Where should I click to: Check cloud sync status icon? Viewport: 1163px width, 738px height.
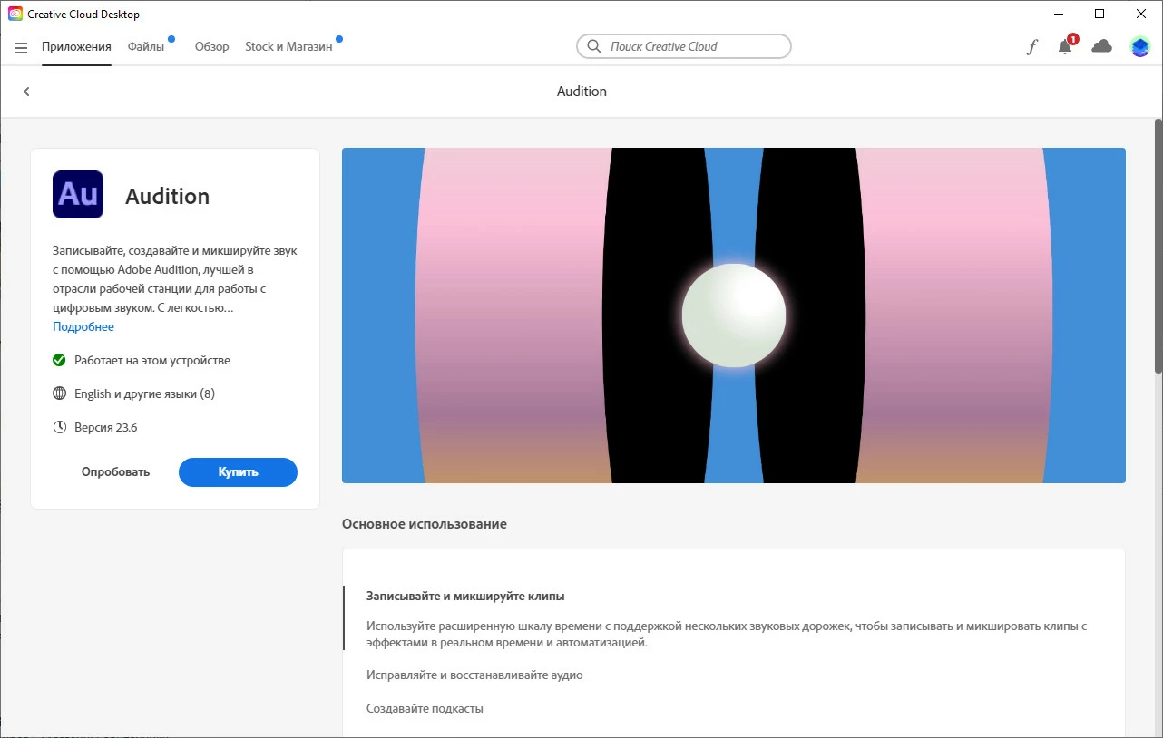coord(1101,46)
